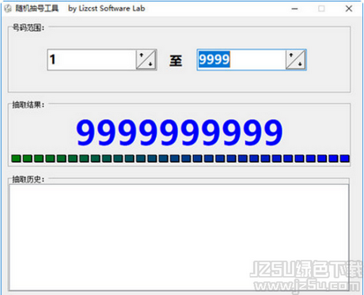Click the 号码范围 group label
The width and height of the screenshot is (364, 295).
tap(28, 28)
